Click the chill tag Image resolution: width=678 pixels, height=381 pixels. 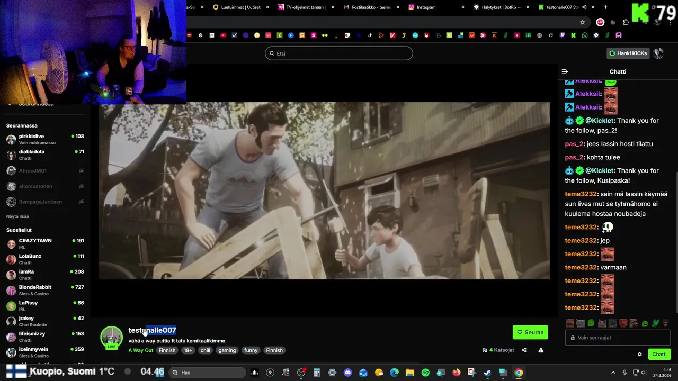coord(206,350)
